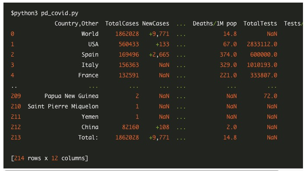Click the NewCases value +108
Viewport: 306px width, 171px height.
point(163,127)
